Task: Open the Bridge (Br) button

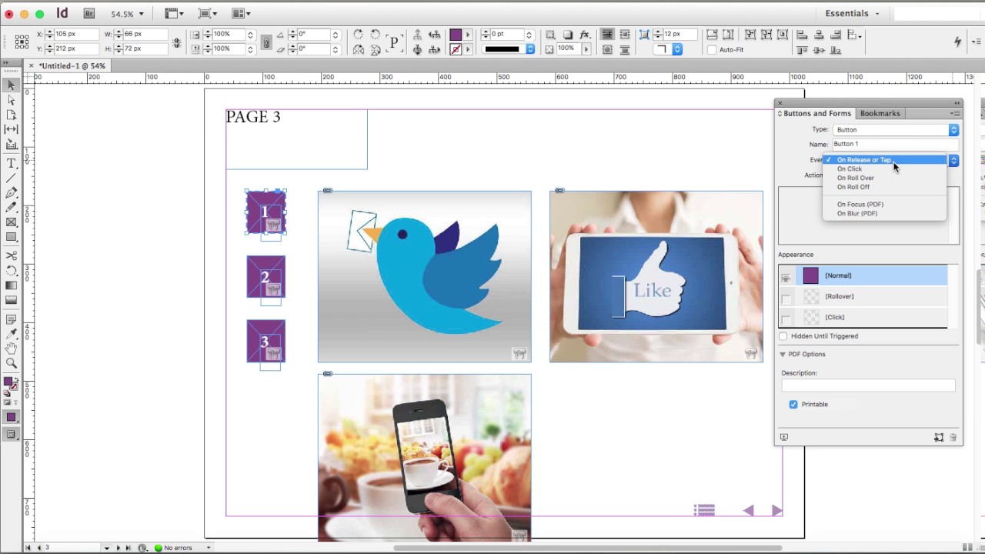Action: point(89,14)
